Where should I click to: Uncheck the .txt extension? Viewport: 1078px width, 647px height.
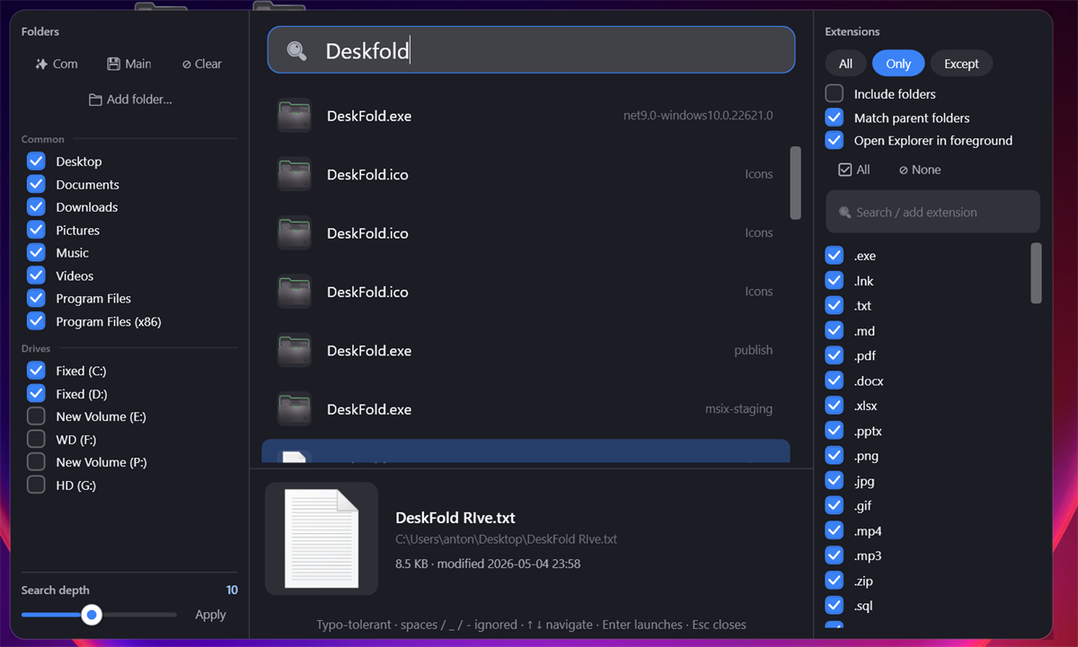835,306
